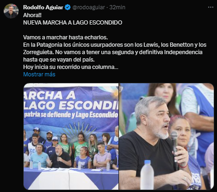The height and width of the screenshot is (192, 217).
Task: Click the water bottle in right photo
Action: click(x=147, y=175)
